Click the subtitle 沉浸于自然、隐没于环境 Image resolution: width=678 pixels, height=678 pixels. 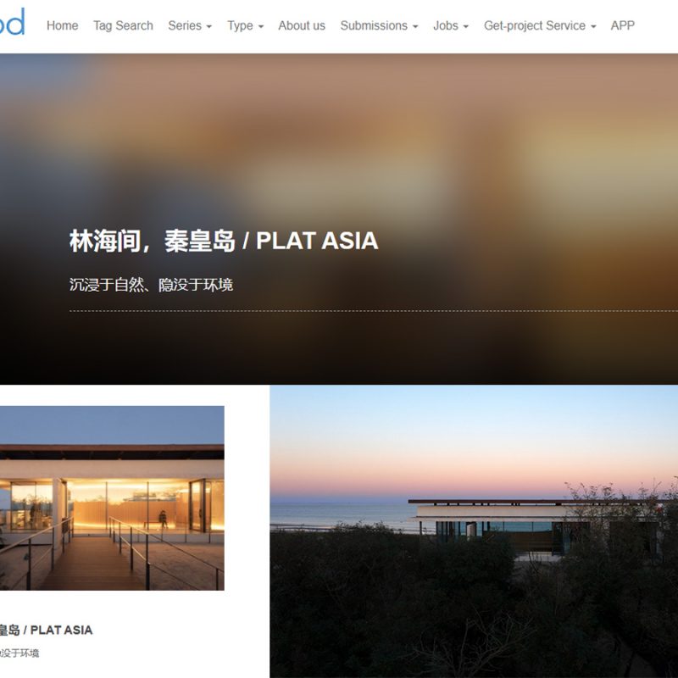coord(152,285)
